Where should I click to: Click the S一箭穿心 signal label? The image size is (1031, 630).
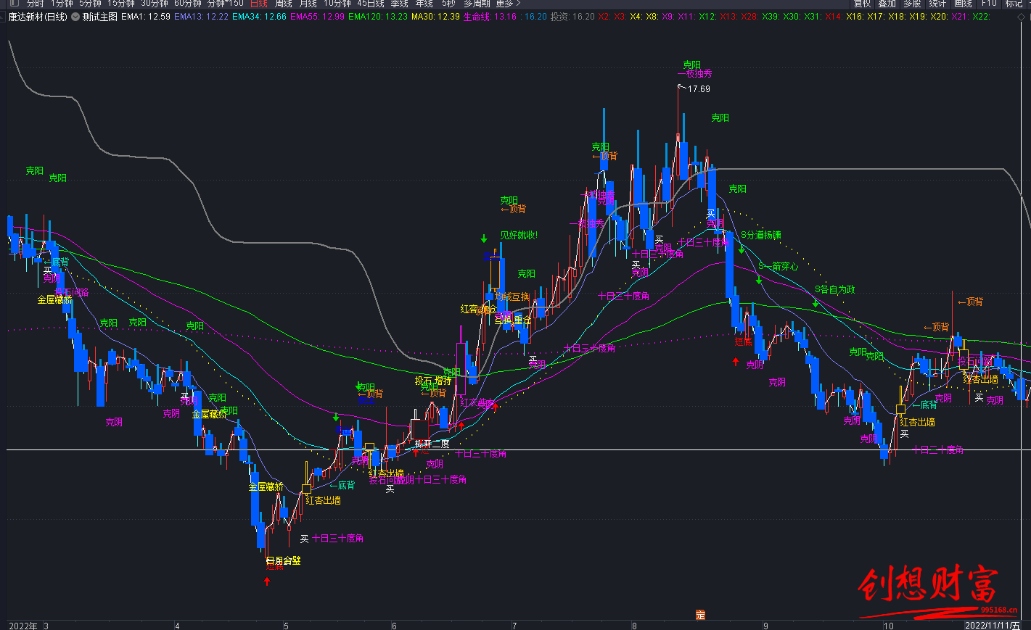click(x=778, y=267)
